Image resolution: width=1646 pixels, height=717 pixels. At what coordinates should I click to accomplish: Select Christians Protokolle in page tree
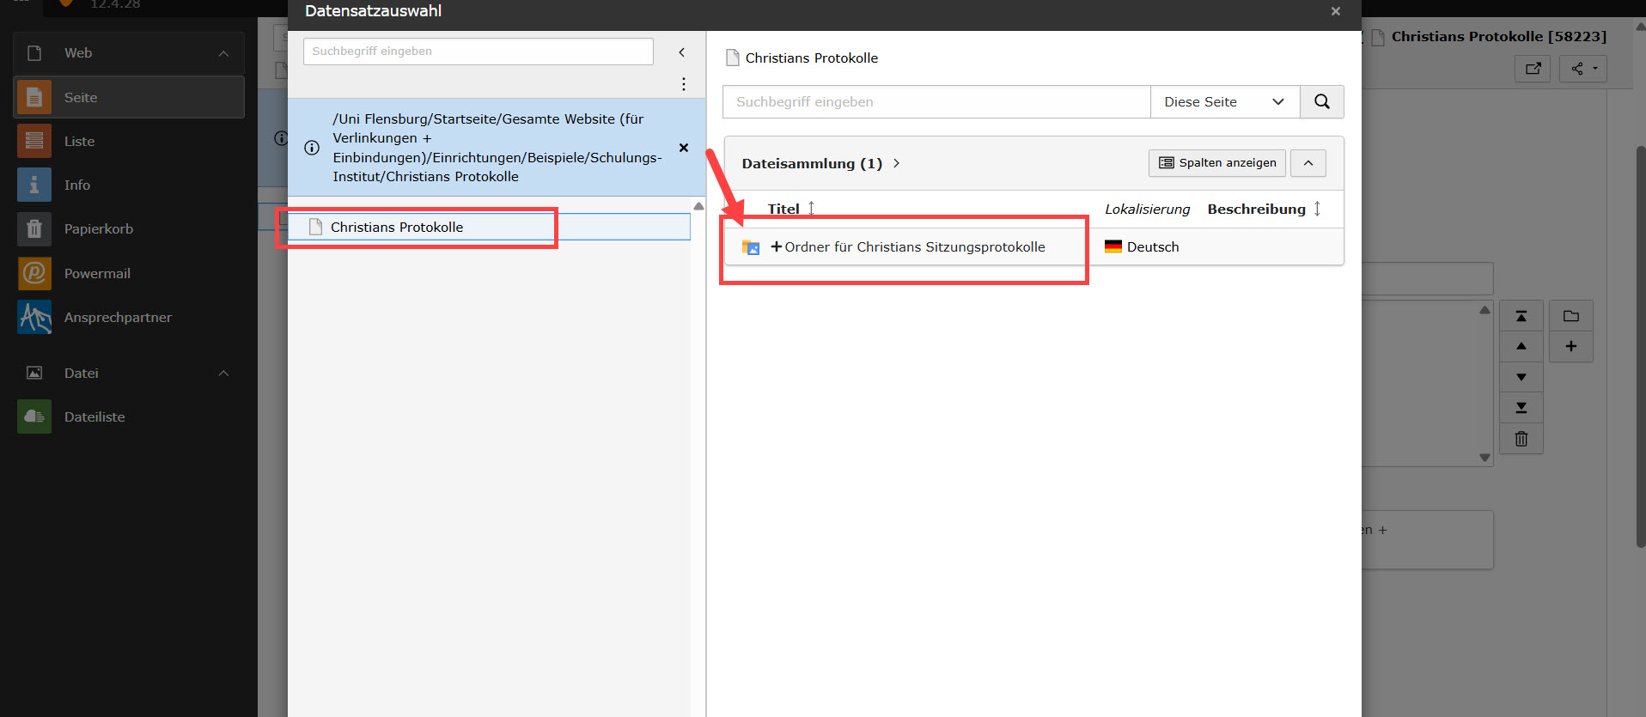click(x=396, y=227)
